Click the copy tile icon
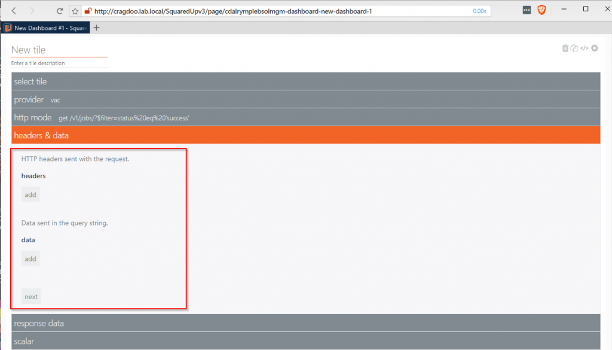 [574, 48]
